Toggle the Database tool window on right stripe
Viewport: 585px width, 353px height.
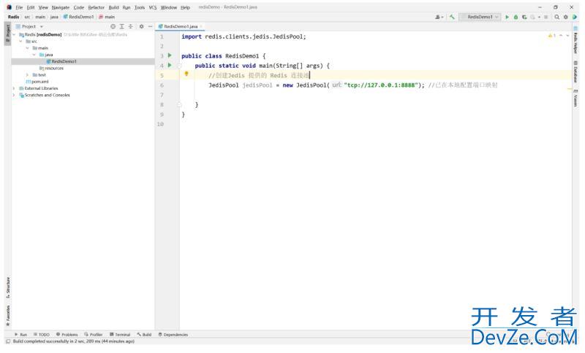point(575,71)
